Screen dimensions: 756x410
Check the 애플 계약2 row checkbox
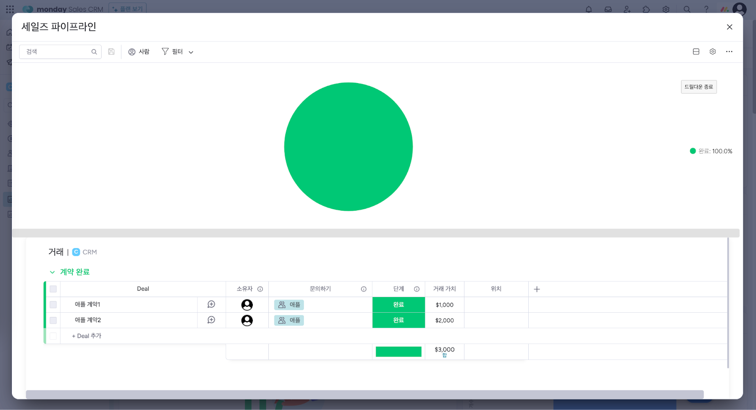(53, 320)
